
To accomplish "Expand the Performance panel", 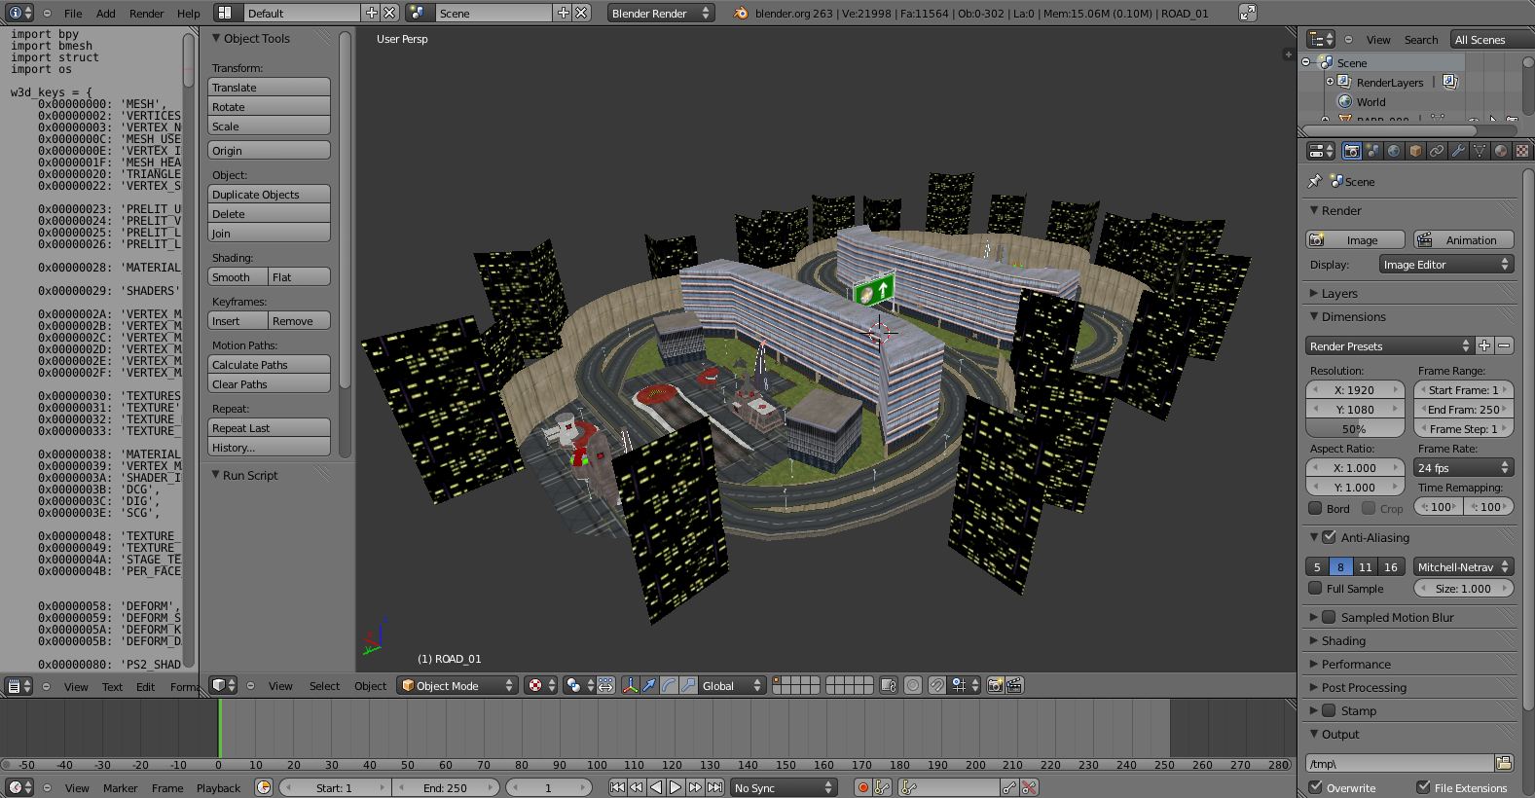I will [x=1356, y=665].
